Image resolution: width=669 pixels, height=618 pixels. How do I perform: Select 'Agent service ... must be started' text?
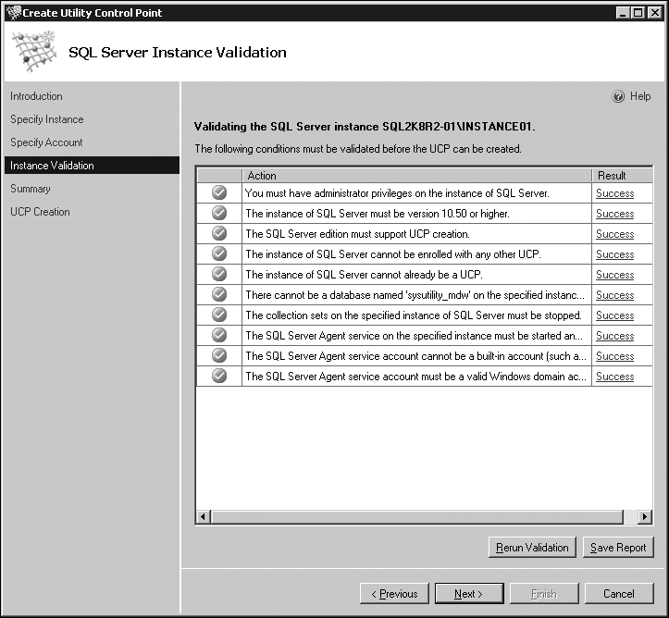(414, 336)
